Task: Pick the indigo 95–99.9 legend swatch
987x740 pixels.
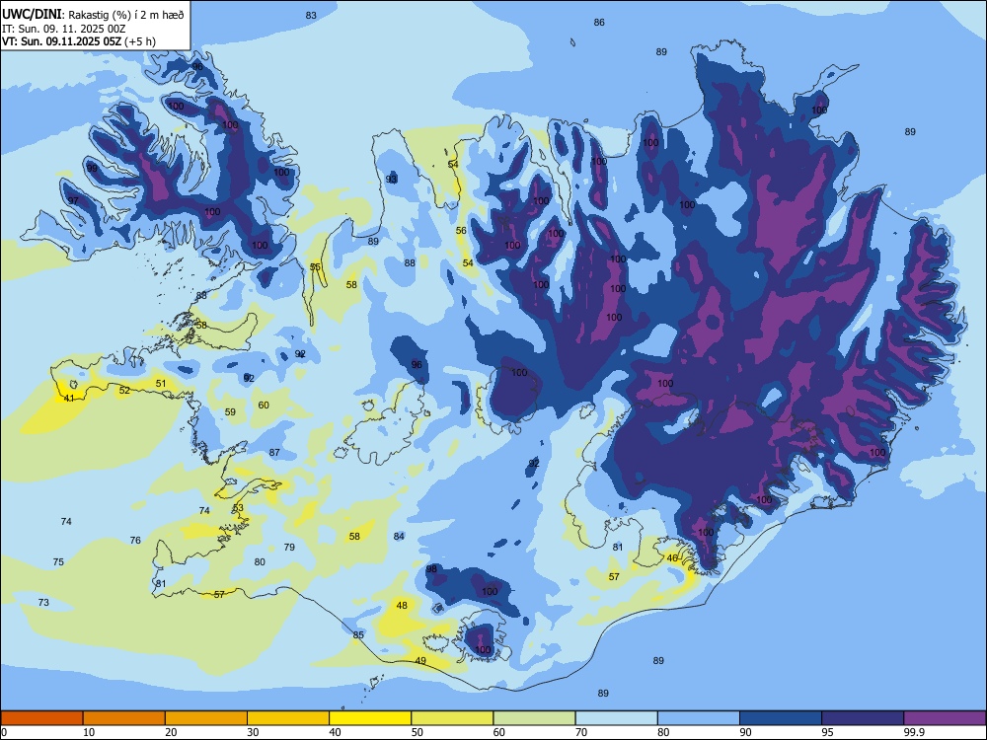Action: click(863, 718)
